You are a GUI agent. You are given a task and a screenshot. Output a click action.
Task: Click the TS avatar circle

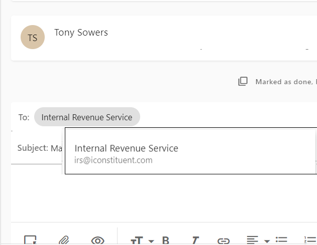click(x=33, y=37)
